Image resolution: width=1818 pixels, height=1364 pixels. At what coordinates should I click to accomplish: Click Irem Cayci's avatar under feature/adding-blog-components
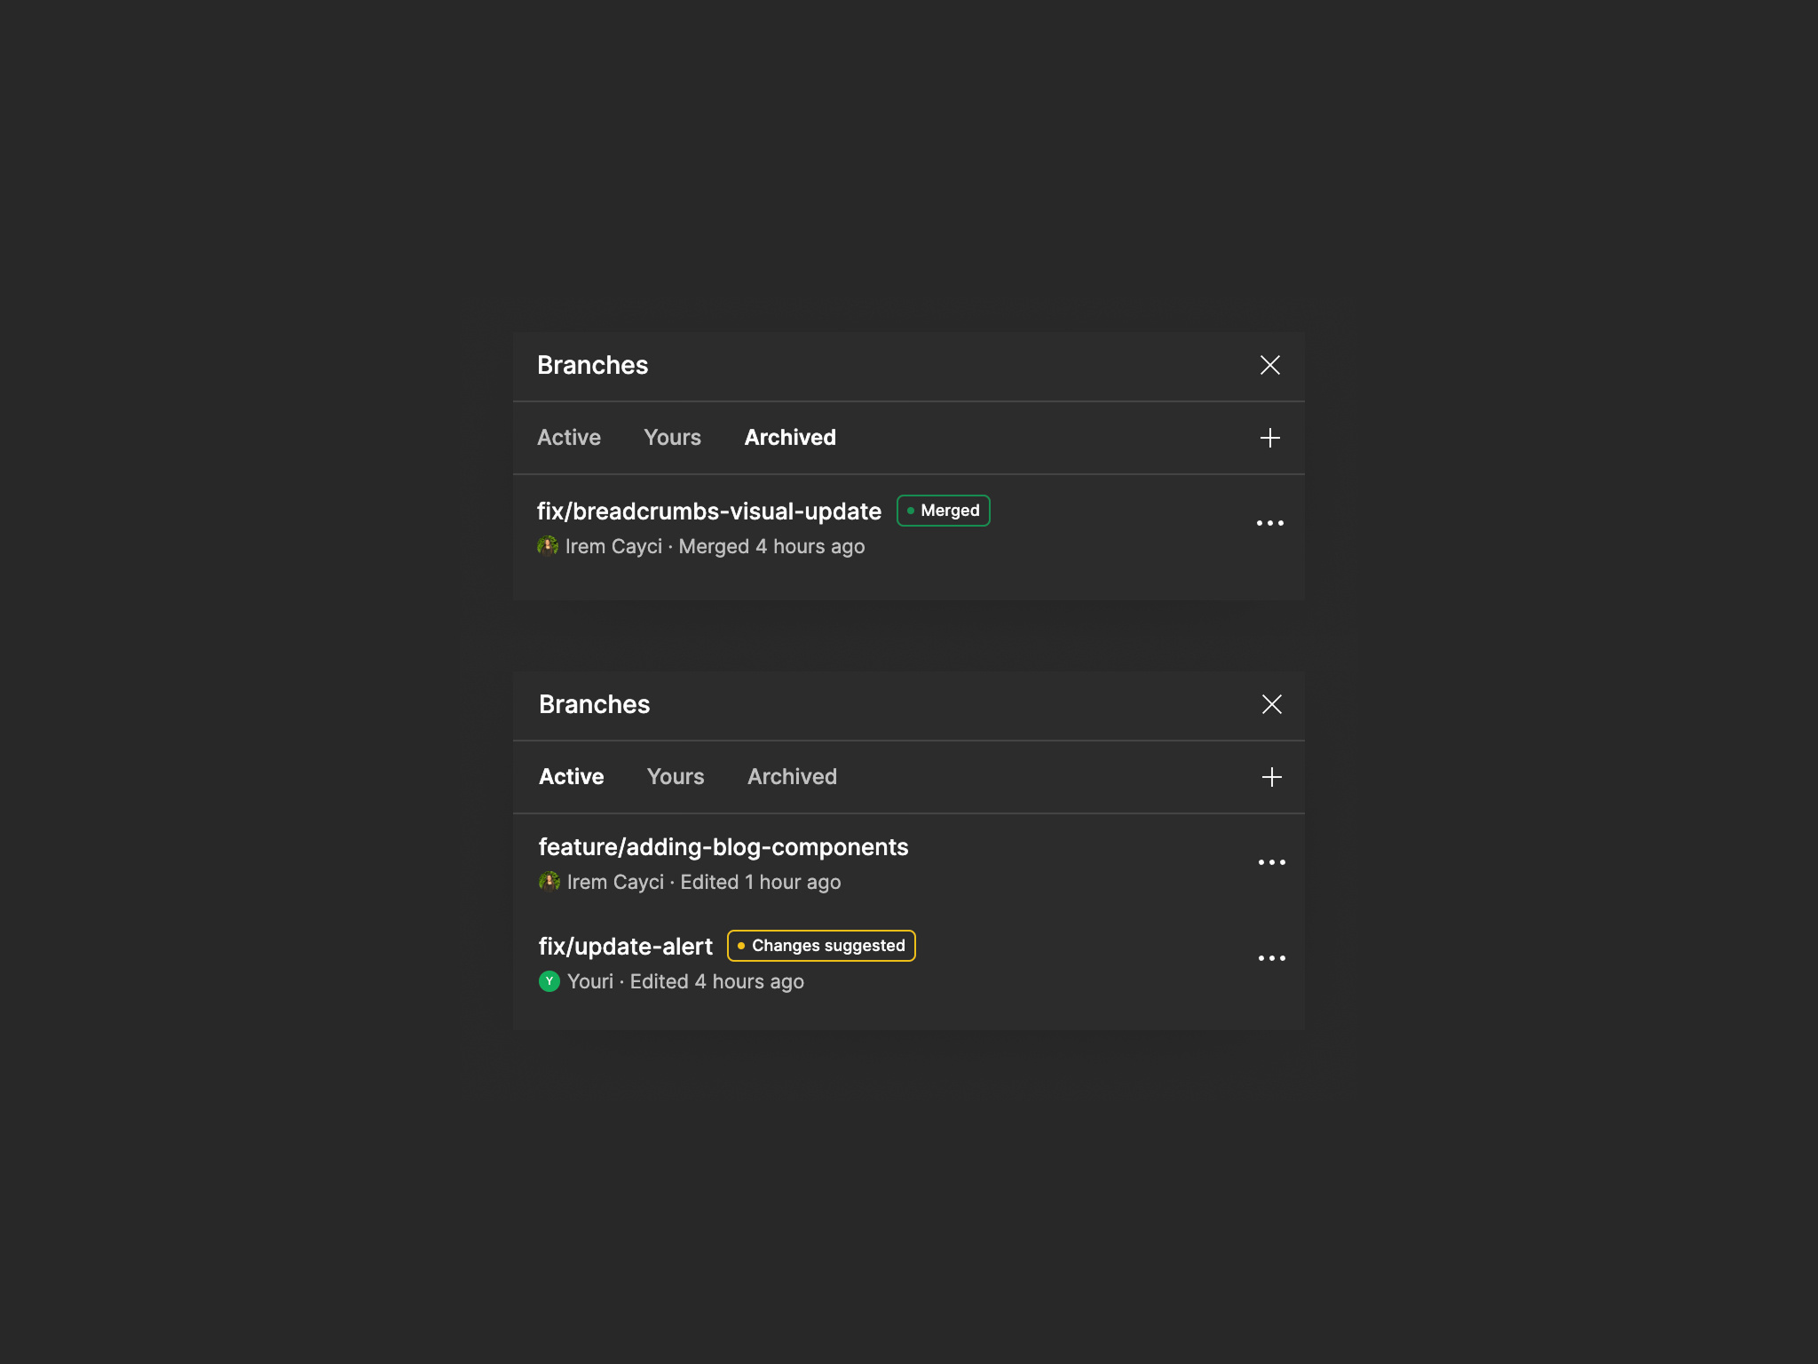549,882
